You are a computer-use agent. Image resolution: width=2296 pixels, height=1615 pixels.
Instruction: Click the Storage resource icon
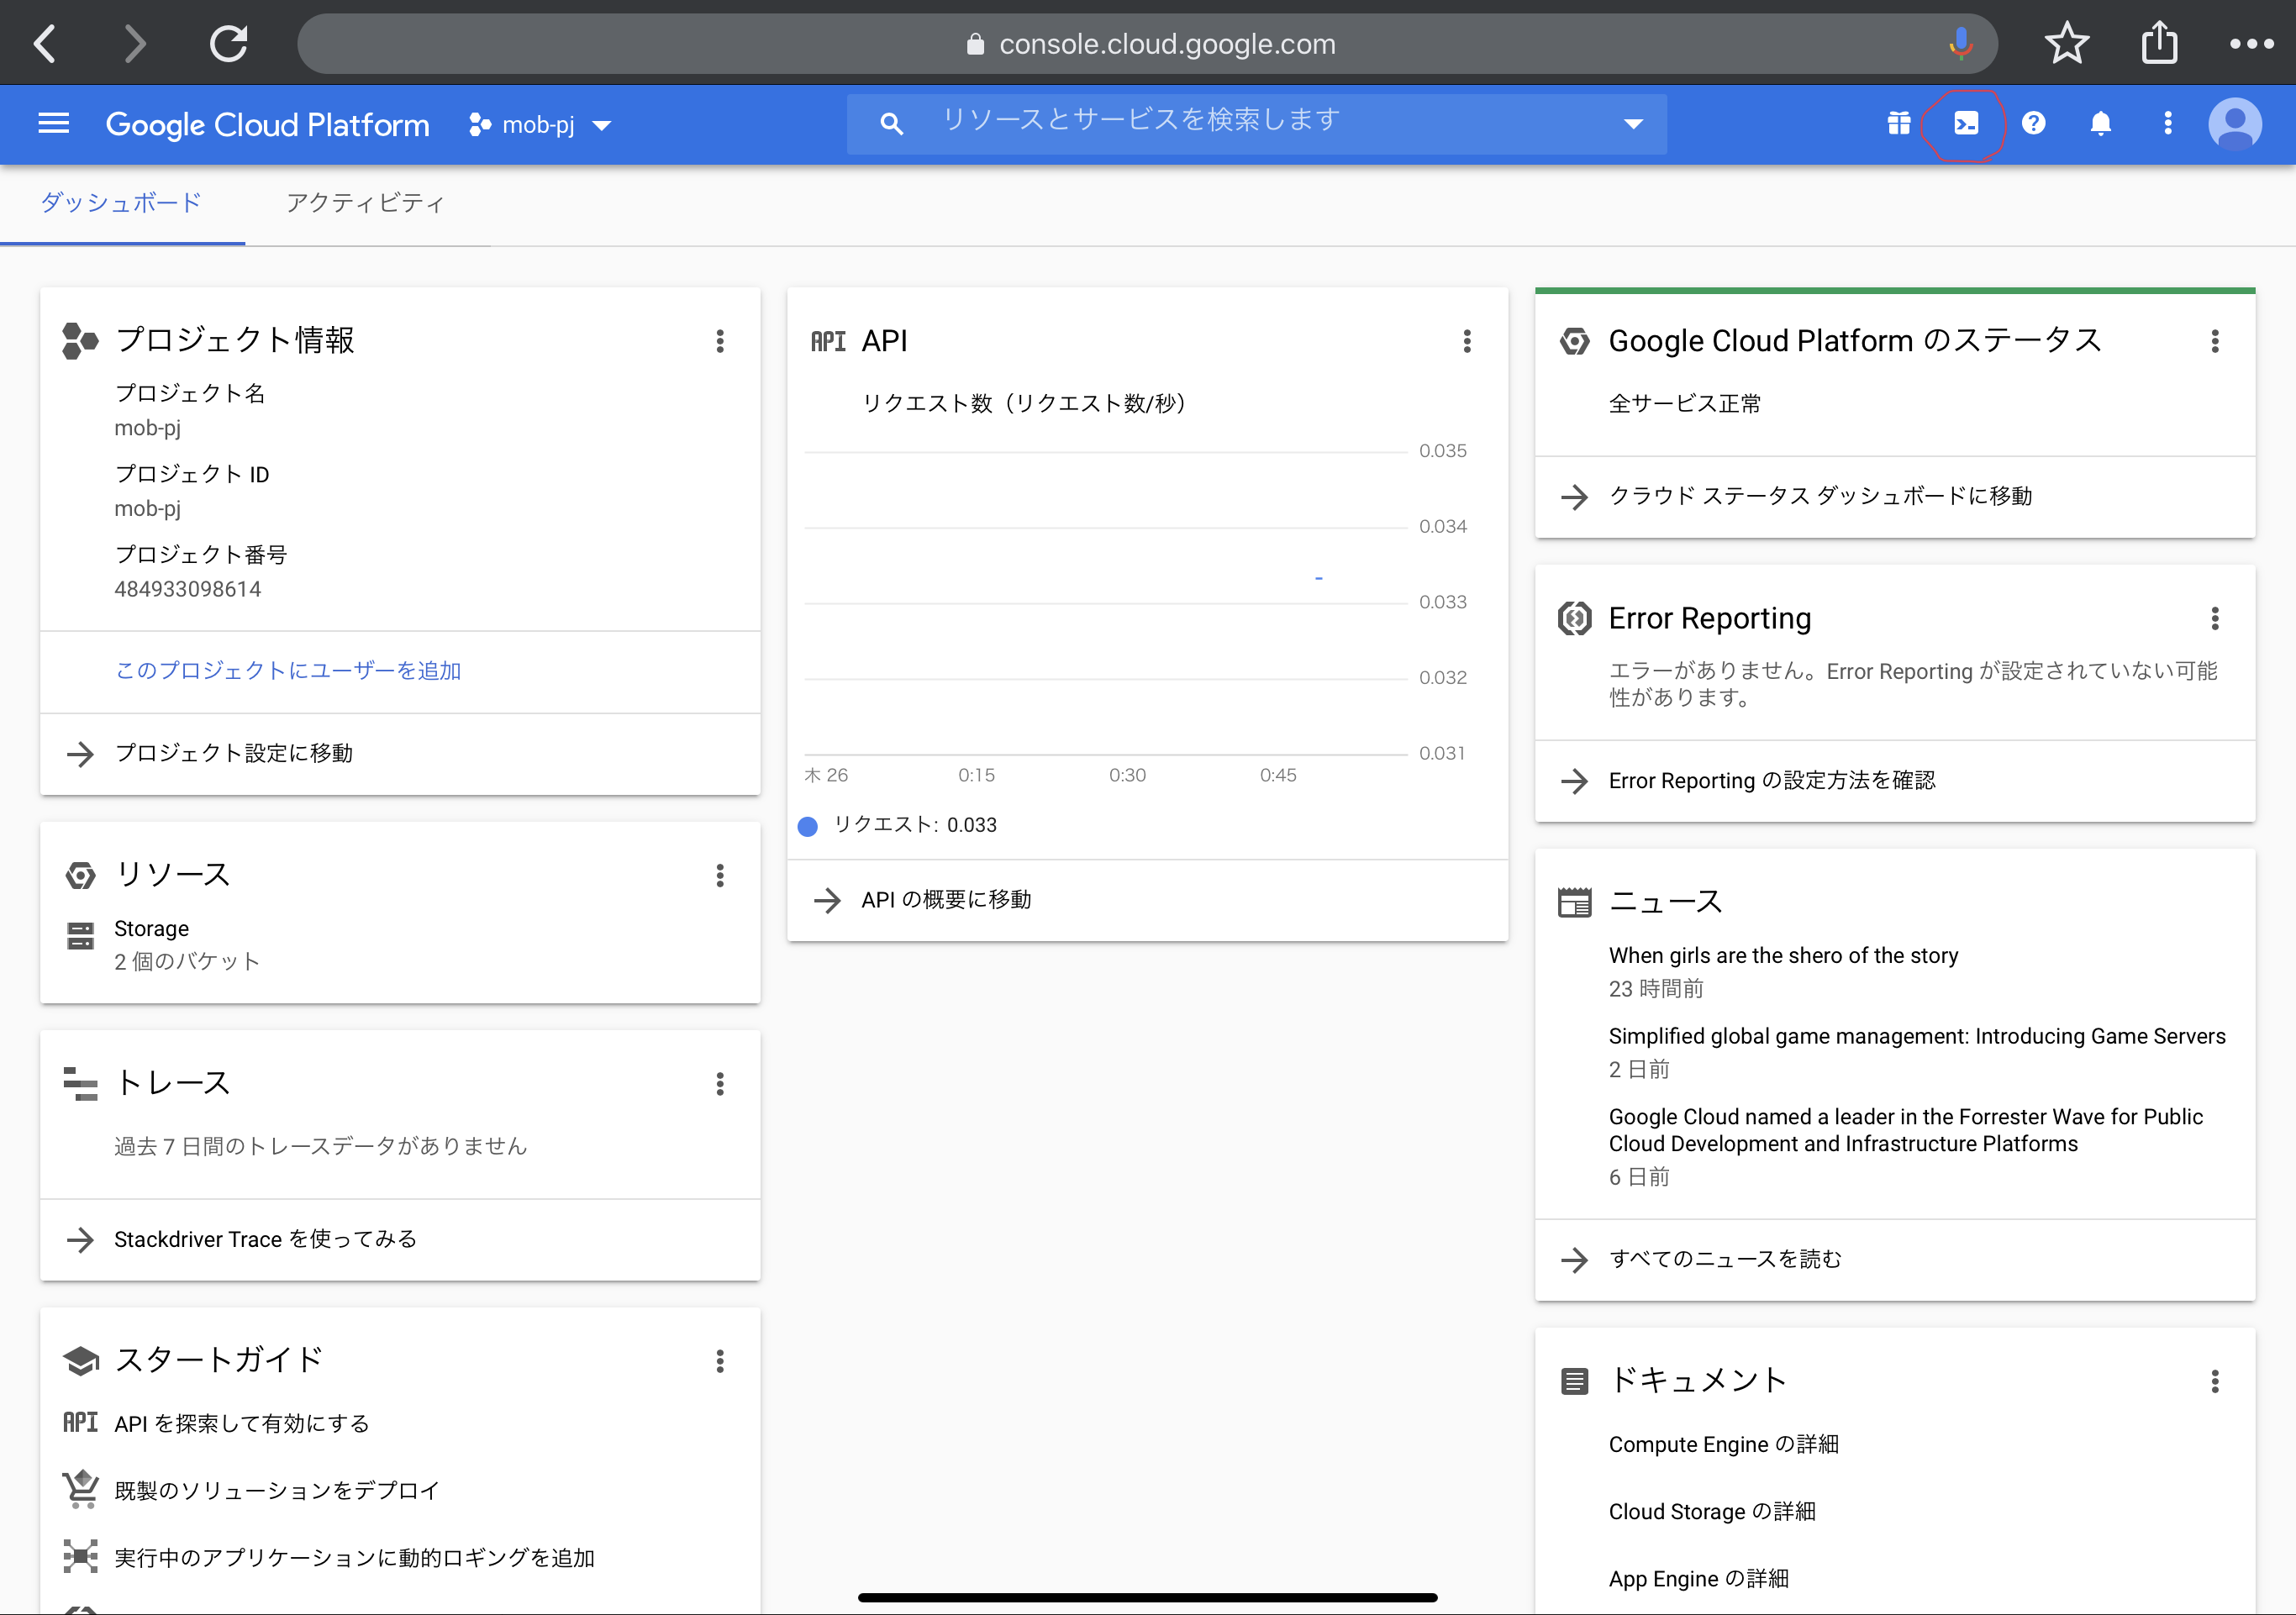80,936
